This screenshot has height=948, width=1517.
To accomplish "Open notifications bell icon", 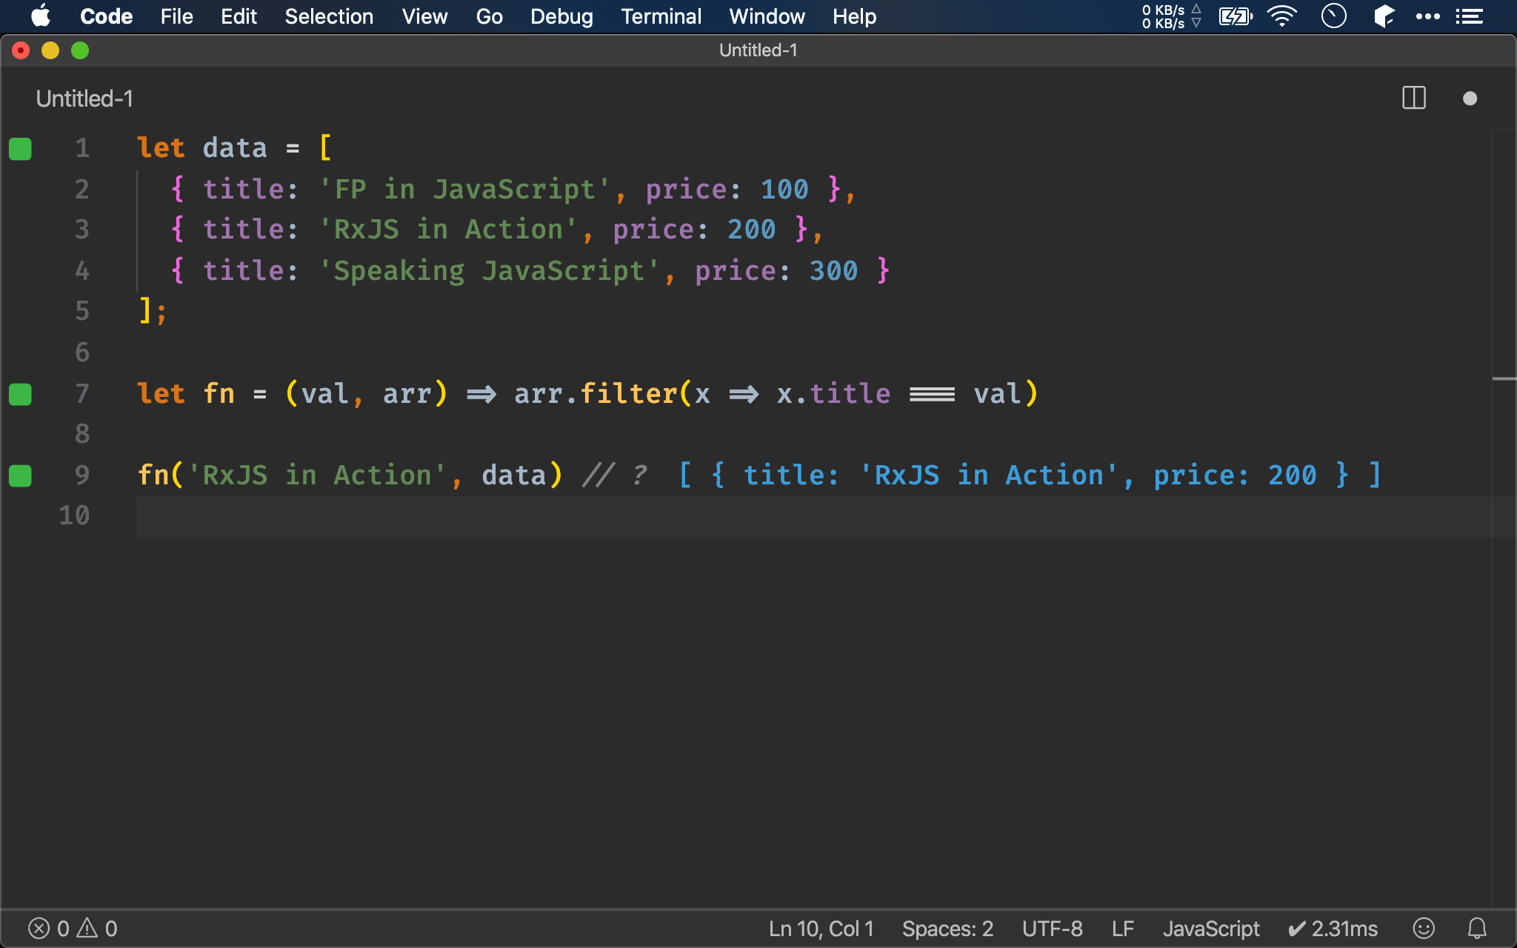I will (x=1477, y=929).
